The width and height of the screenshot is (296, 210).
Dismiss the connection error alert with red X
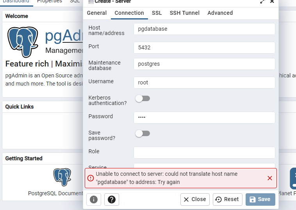[269, 178]
